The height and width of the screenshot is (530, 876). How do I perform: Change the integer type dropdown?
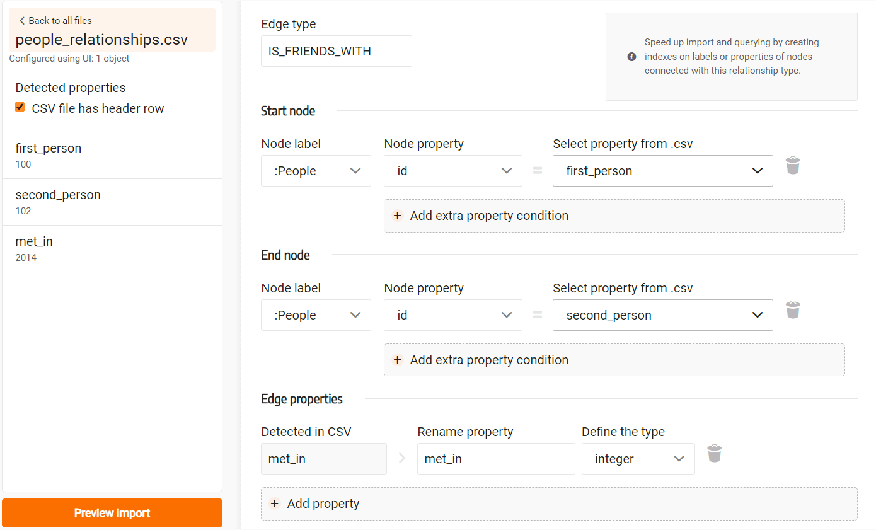pos(638,459)
